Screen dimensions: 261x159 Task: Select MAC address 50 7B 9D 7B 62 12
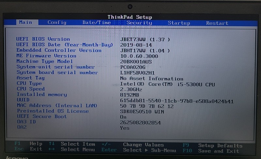click(147, 106)
